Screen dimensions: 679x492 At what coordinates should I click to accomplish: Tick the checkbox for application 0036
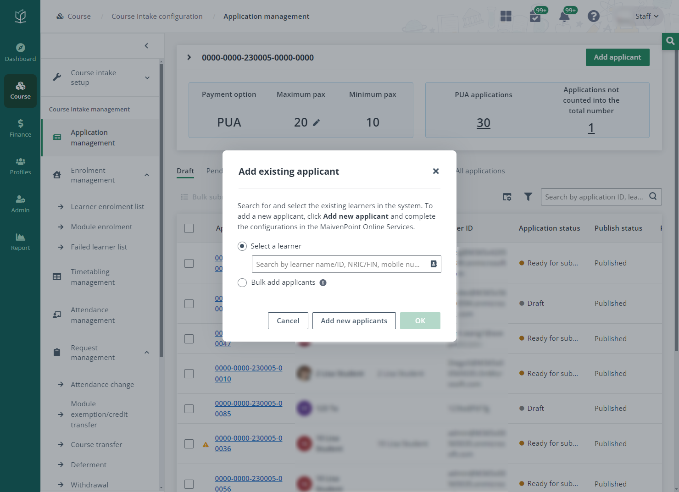click(x=189, y=444)
